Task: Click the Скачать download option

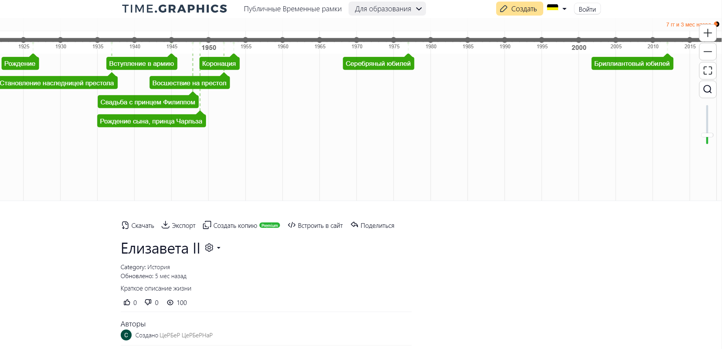Action: (x=138, y=226)
